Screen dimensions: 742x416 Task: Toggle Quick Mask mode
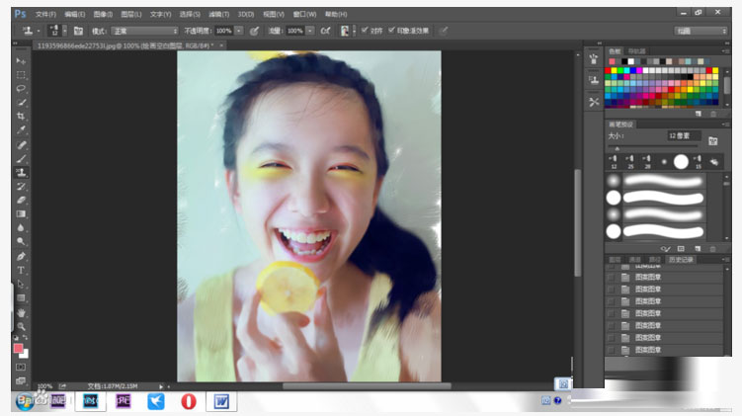click(21, 368)
